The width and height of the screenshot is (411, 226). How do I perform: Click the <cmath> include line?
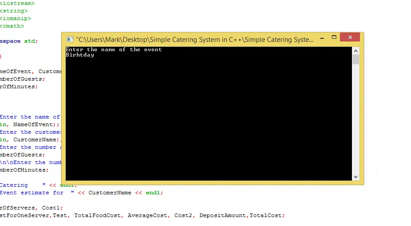pyautogui.click(x=12, y=26)
